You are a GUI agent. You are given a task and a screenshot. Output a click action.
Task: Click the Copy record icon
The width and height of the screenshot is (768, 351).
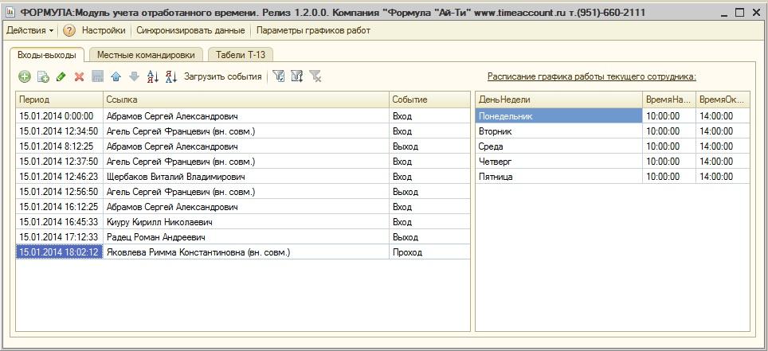[x=43, y=77]
